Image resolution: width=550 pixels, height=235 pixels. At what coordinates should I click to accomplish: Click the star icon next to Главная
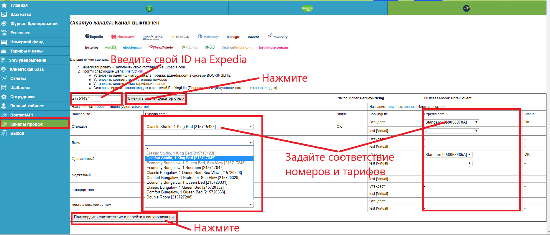click(x=4, y=5)
